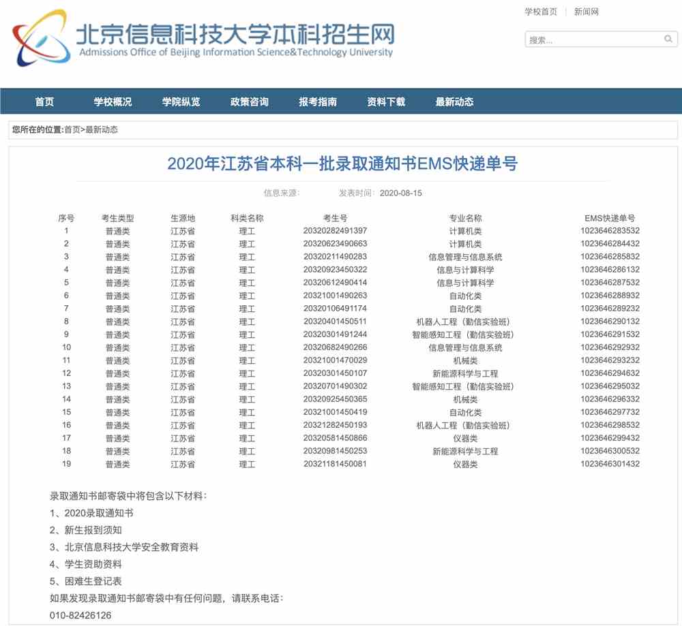Click the list item 困难生登记表
682x626 pixels.
point(86,581)
